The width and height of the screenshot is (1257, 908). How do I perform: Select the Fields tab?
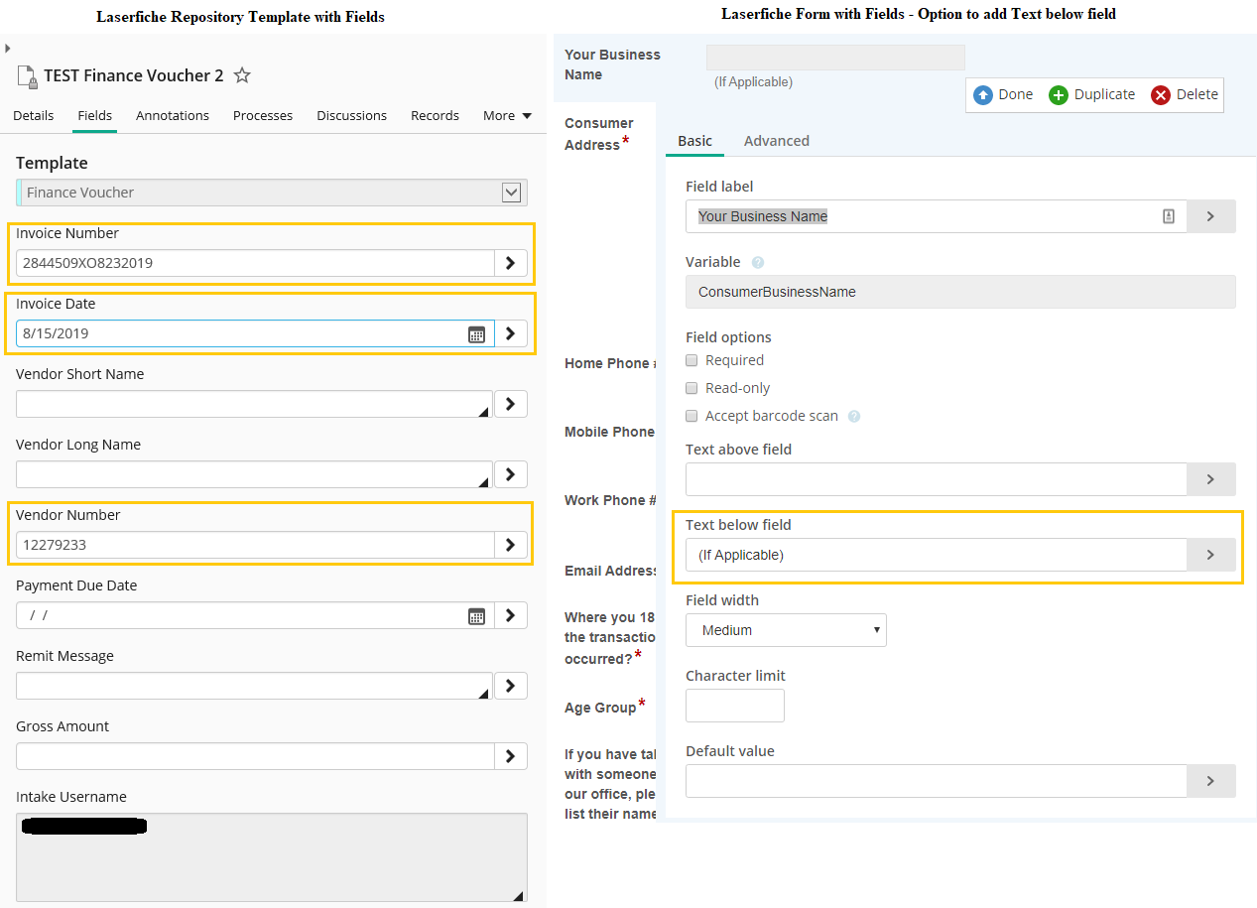[x=95, y=115]
